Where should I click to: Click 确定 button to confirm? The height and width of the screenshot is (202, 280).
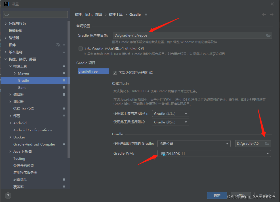coord(217,195)
